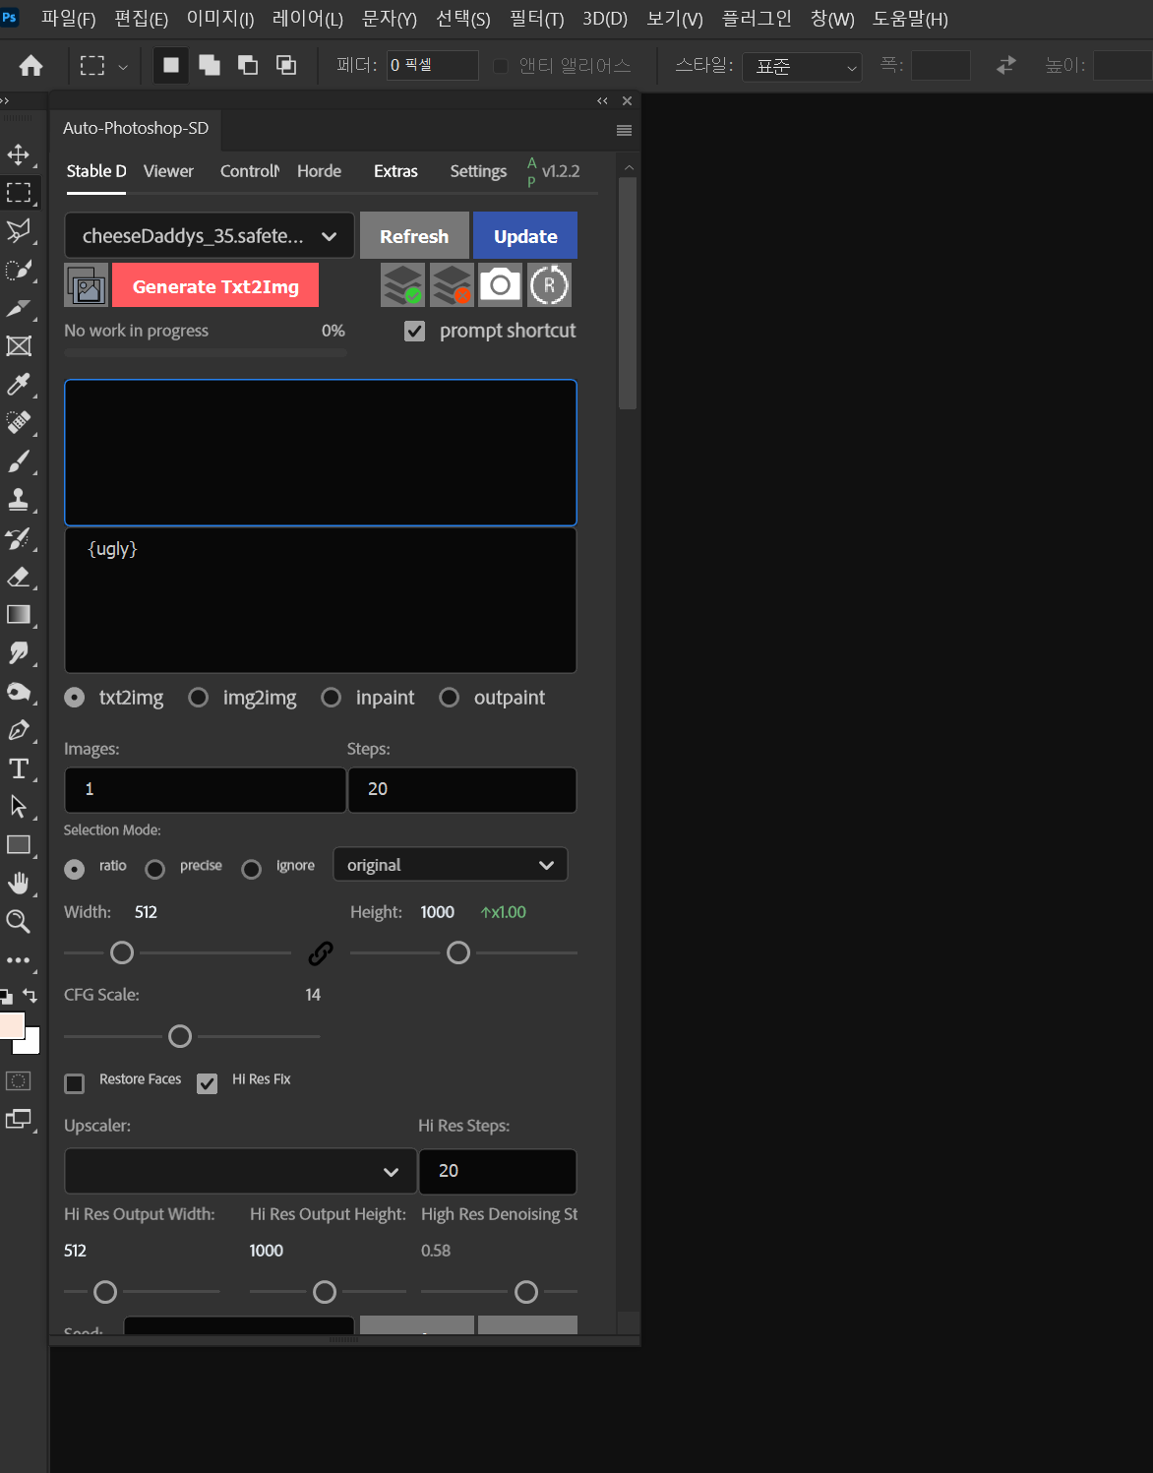Select the Spot Healing Brush tool
Viewport: 1153px width, 1473px height.
[18, 423]
